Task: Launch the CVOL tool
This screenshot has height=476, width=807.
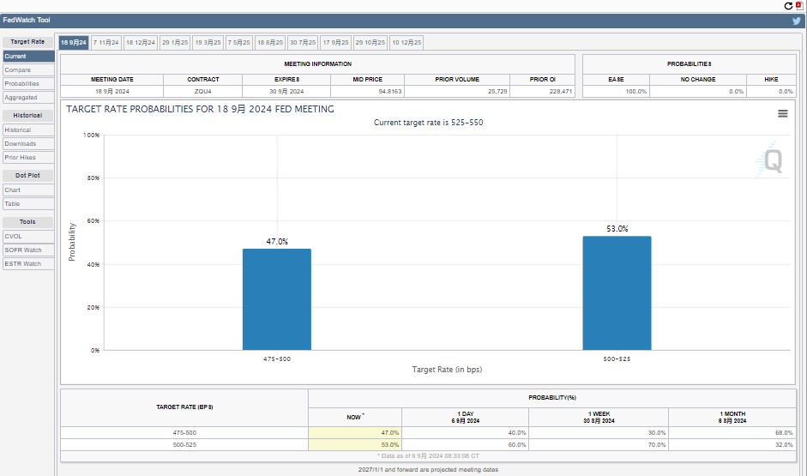Action: pyautogui.click(x=14, y=237)
